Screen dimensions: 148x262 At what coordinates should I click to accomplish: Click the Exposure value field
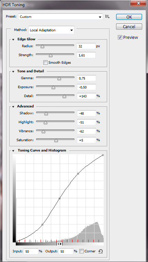pyautogui.click(x=87, y=87)
